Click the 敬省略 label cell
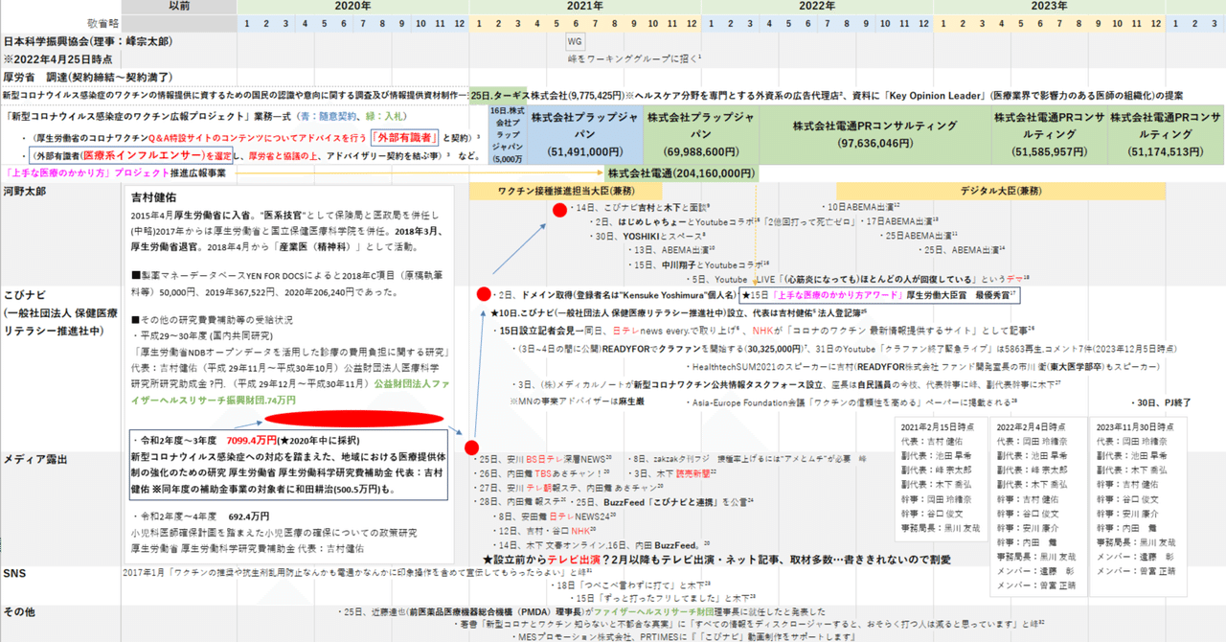The image size is (1226, 642). (103, 22)
